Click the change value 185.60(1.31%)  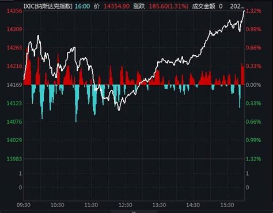(x=169, y=6)
